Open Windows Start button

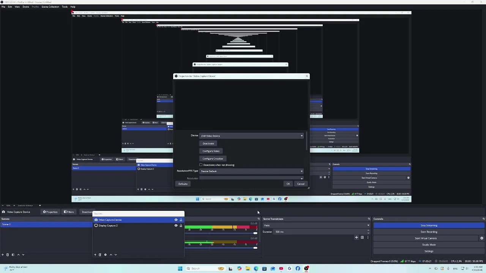pos(180,268)
